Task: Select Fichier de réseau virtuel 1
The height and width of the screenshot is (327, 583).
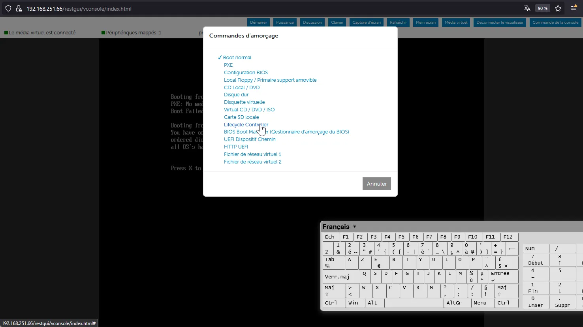Action: 252,154
